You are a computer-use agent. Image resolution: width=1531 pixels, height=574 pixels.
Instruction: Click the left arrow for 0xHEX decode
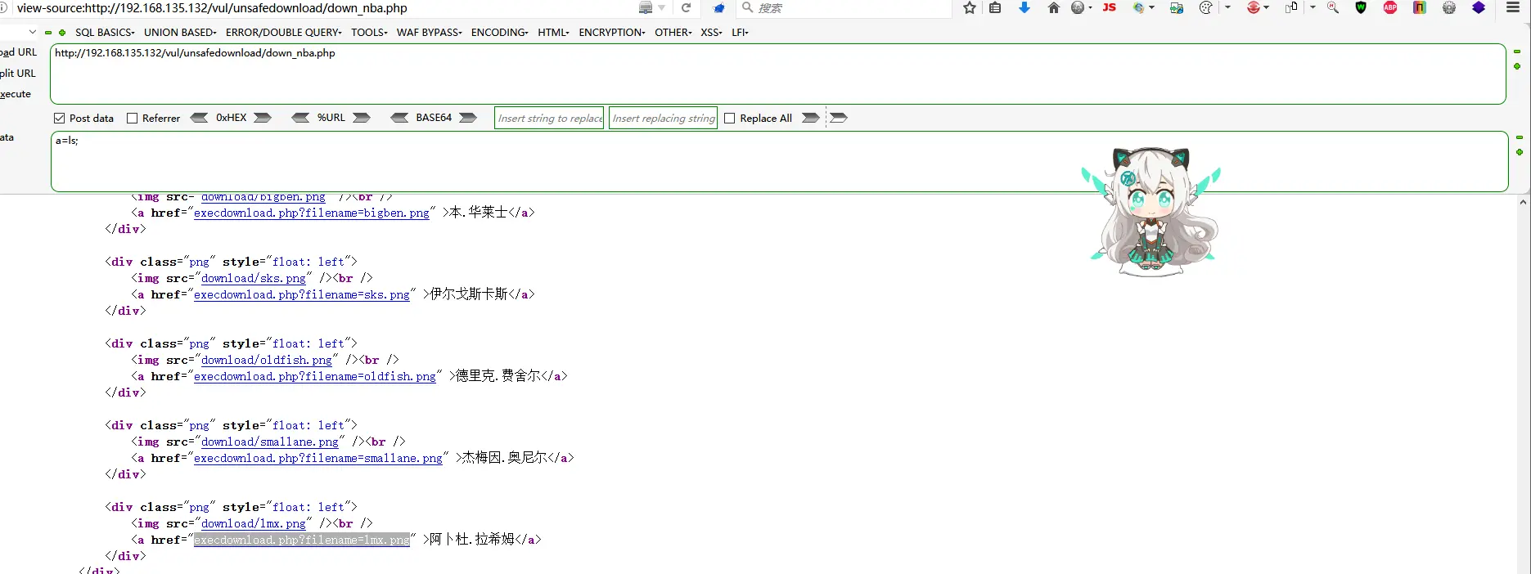[199, 118]
